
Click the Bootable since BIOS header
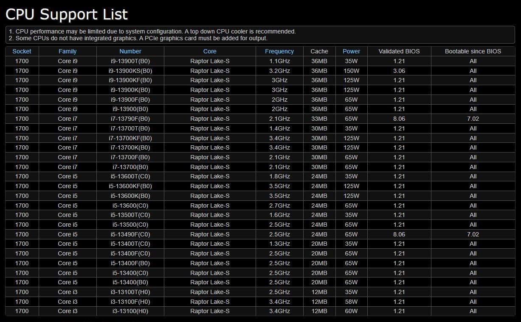pos(473,51)
